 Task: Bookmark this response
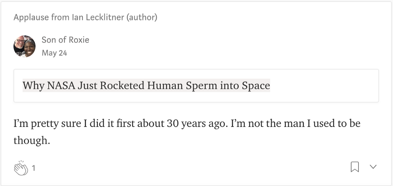coord(355,167)
